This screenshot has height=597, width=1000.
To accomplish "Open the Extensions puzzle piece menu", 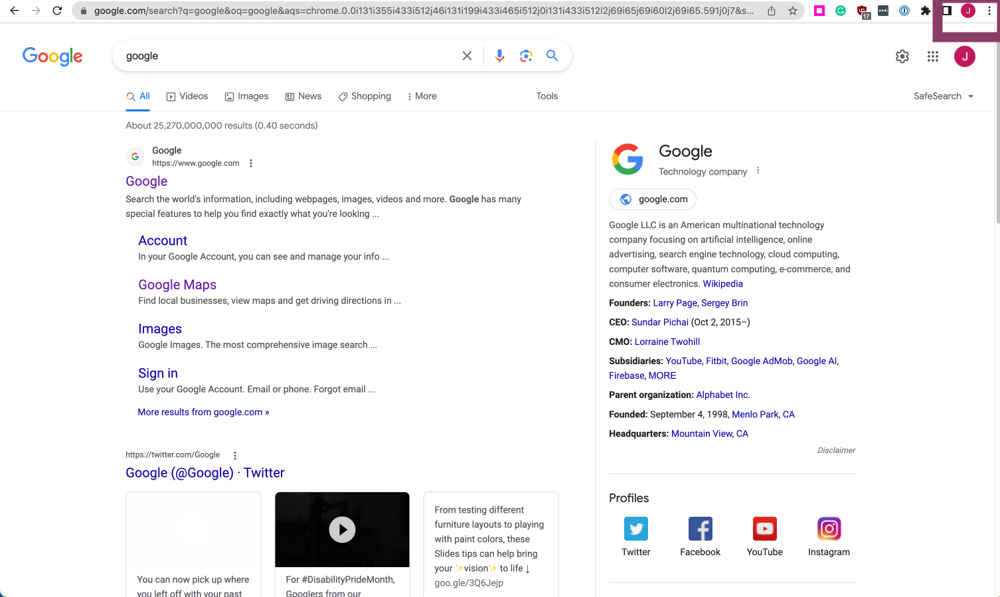I will point(926,11).
